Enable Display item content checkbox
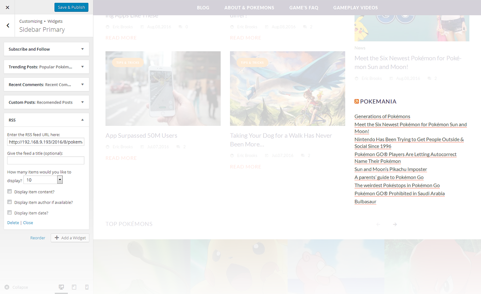This screenshot has height=294, width=481. pos(10,192)
